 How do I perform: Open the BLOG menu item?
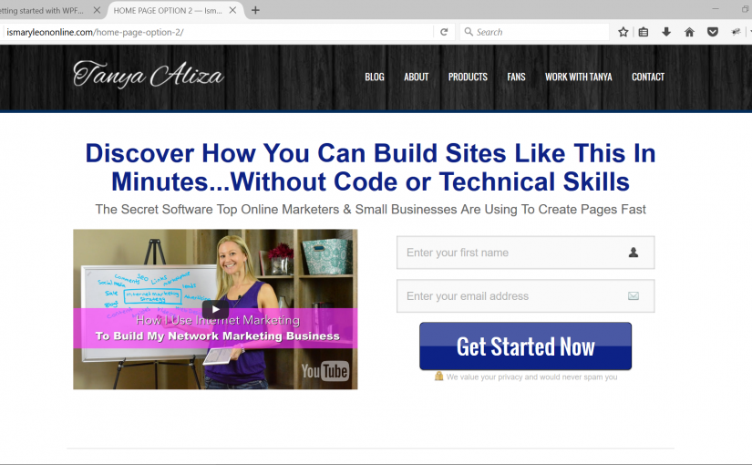pos(375,77)
